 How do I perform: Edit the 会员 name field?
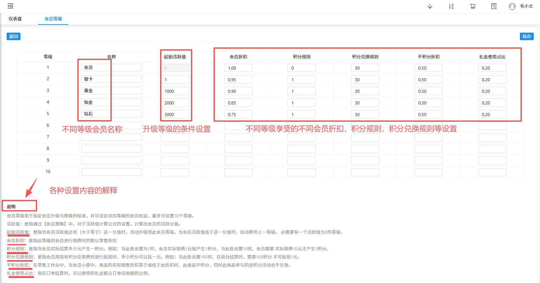point(111,67)
